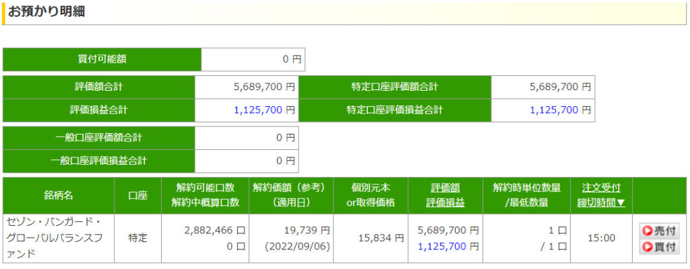Click the red arrow icon on 買付

pyautogui.click(x=647, y=247)
